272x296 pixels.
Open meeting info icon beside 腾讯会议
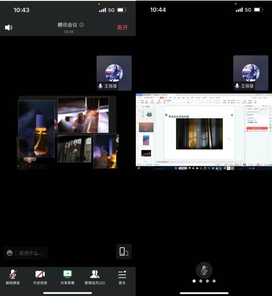point(81,25)
